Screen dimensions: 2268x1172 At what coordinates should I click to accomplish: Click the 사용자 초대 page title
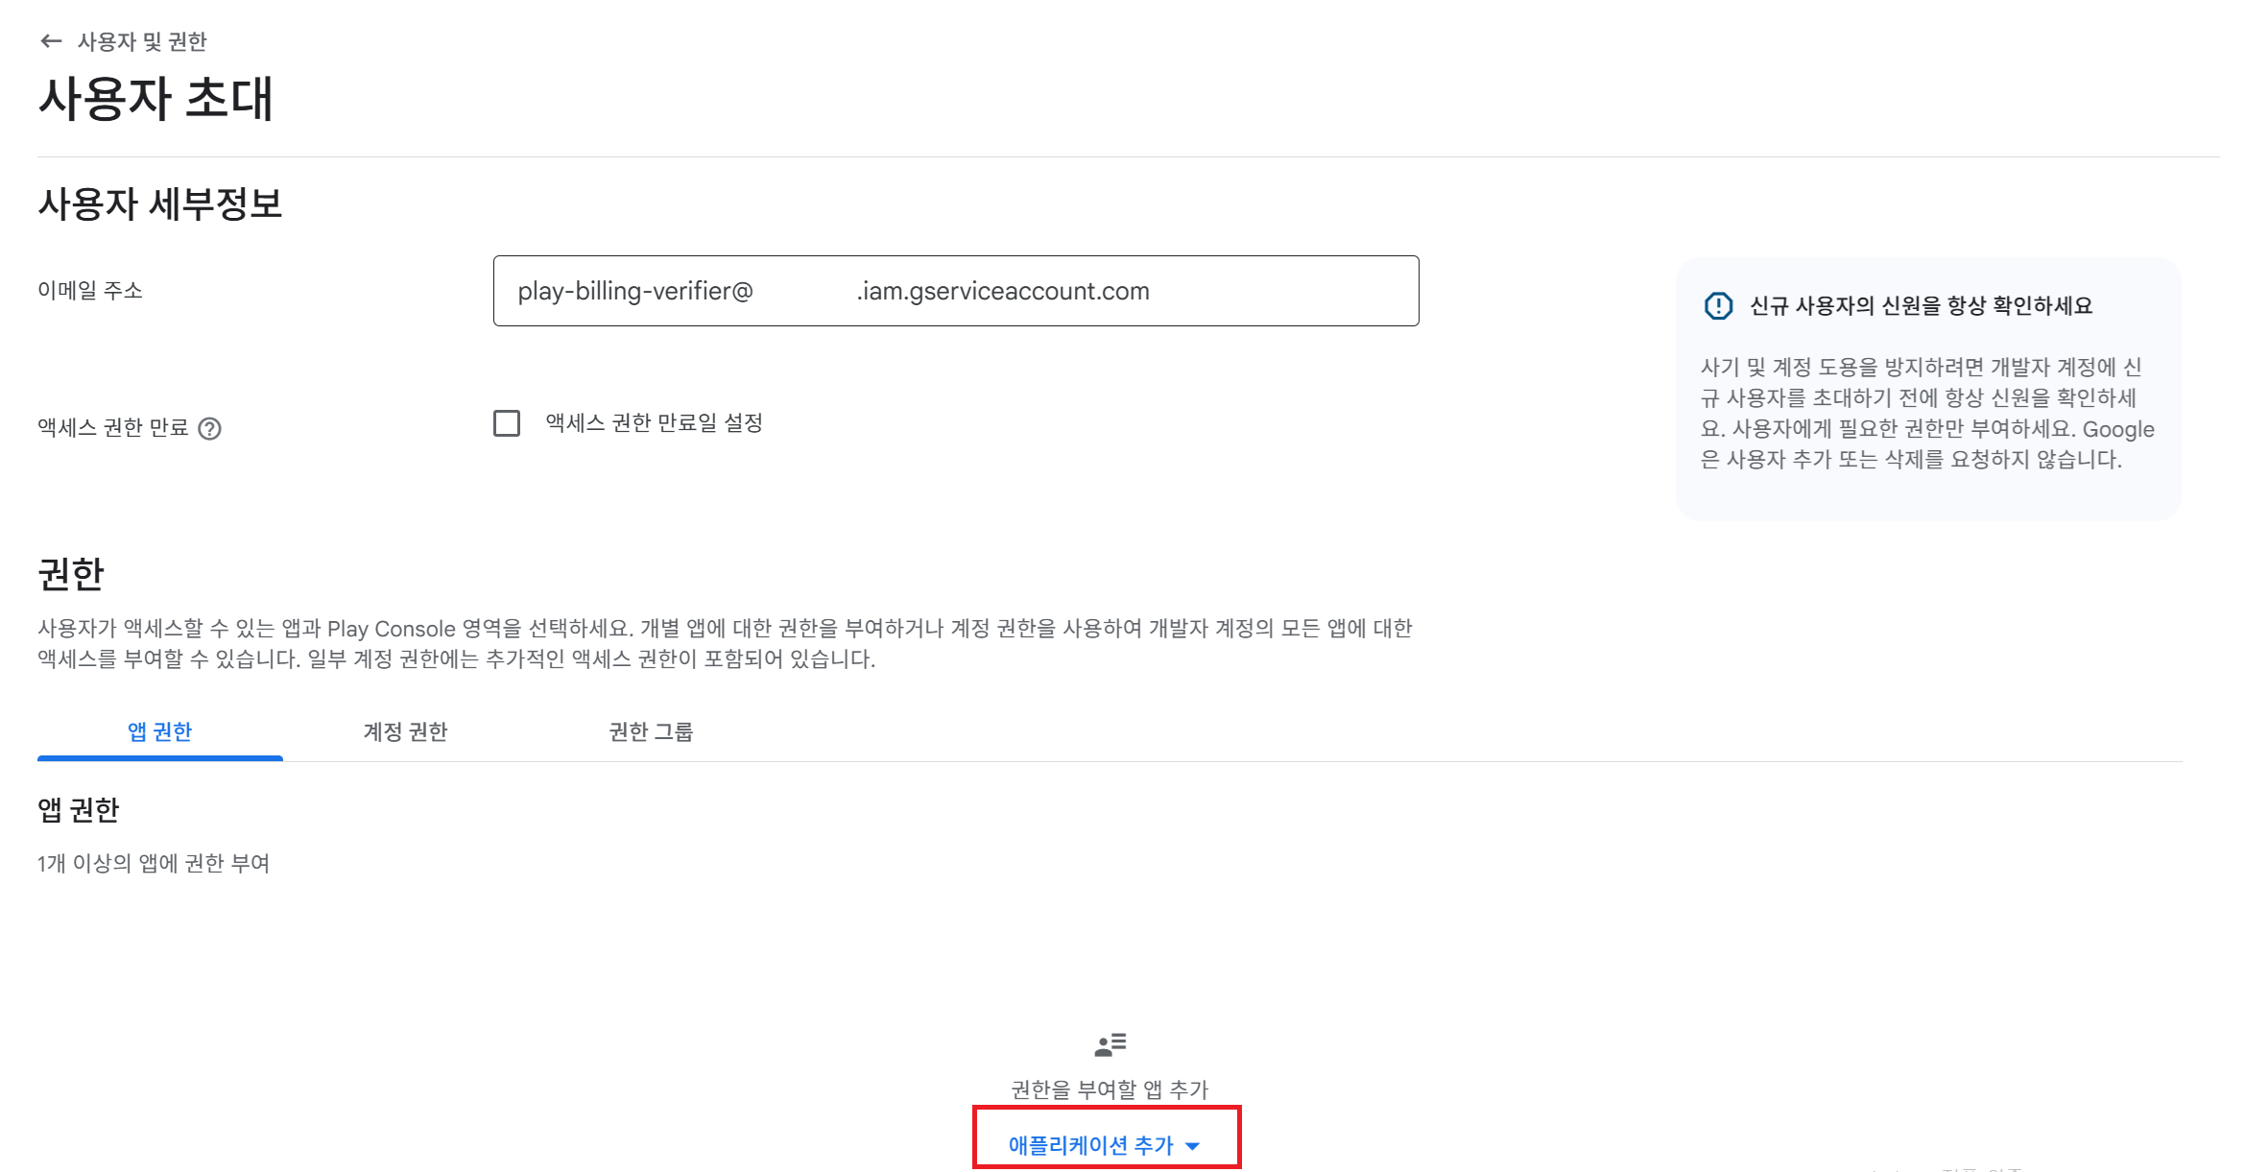155,99
